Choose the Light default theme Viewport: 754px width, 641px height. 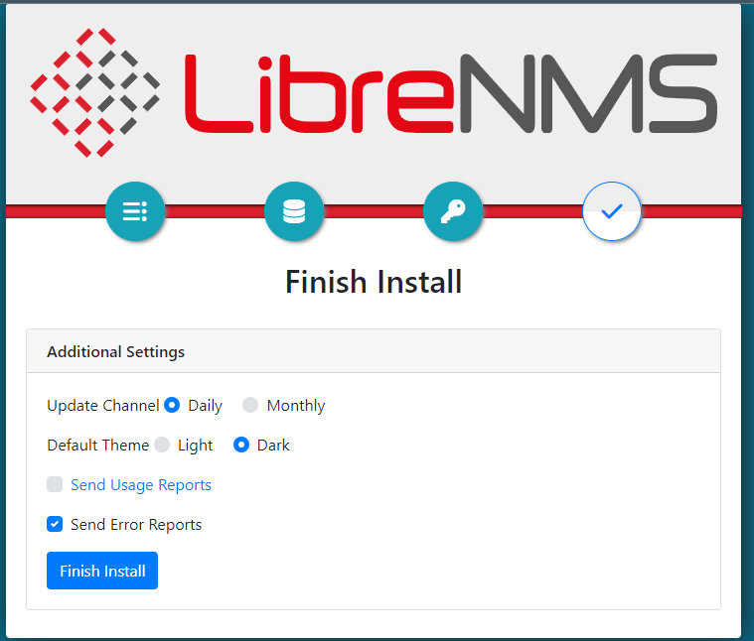coord(162,446)
